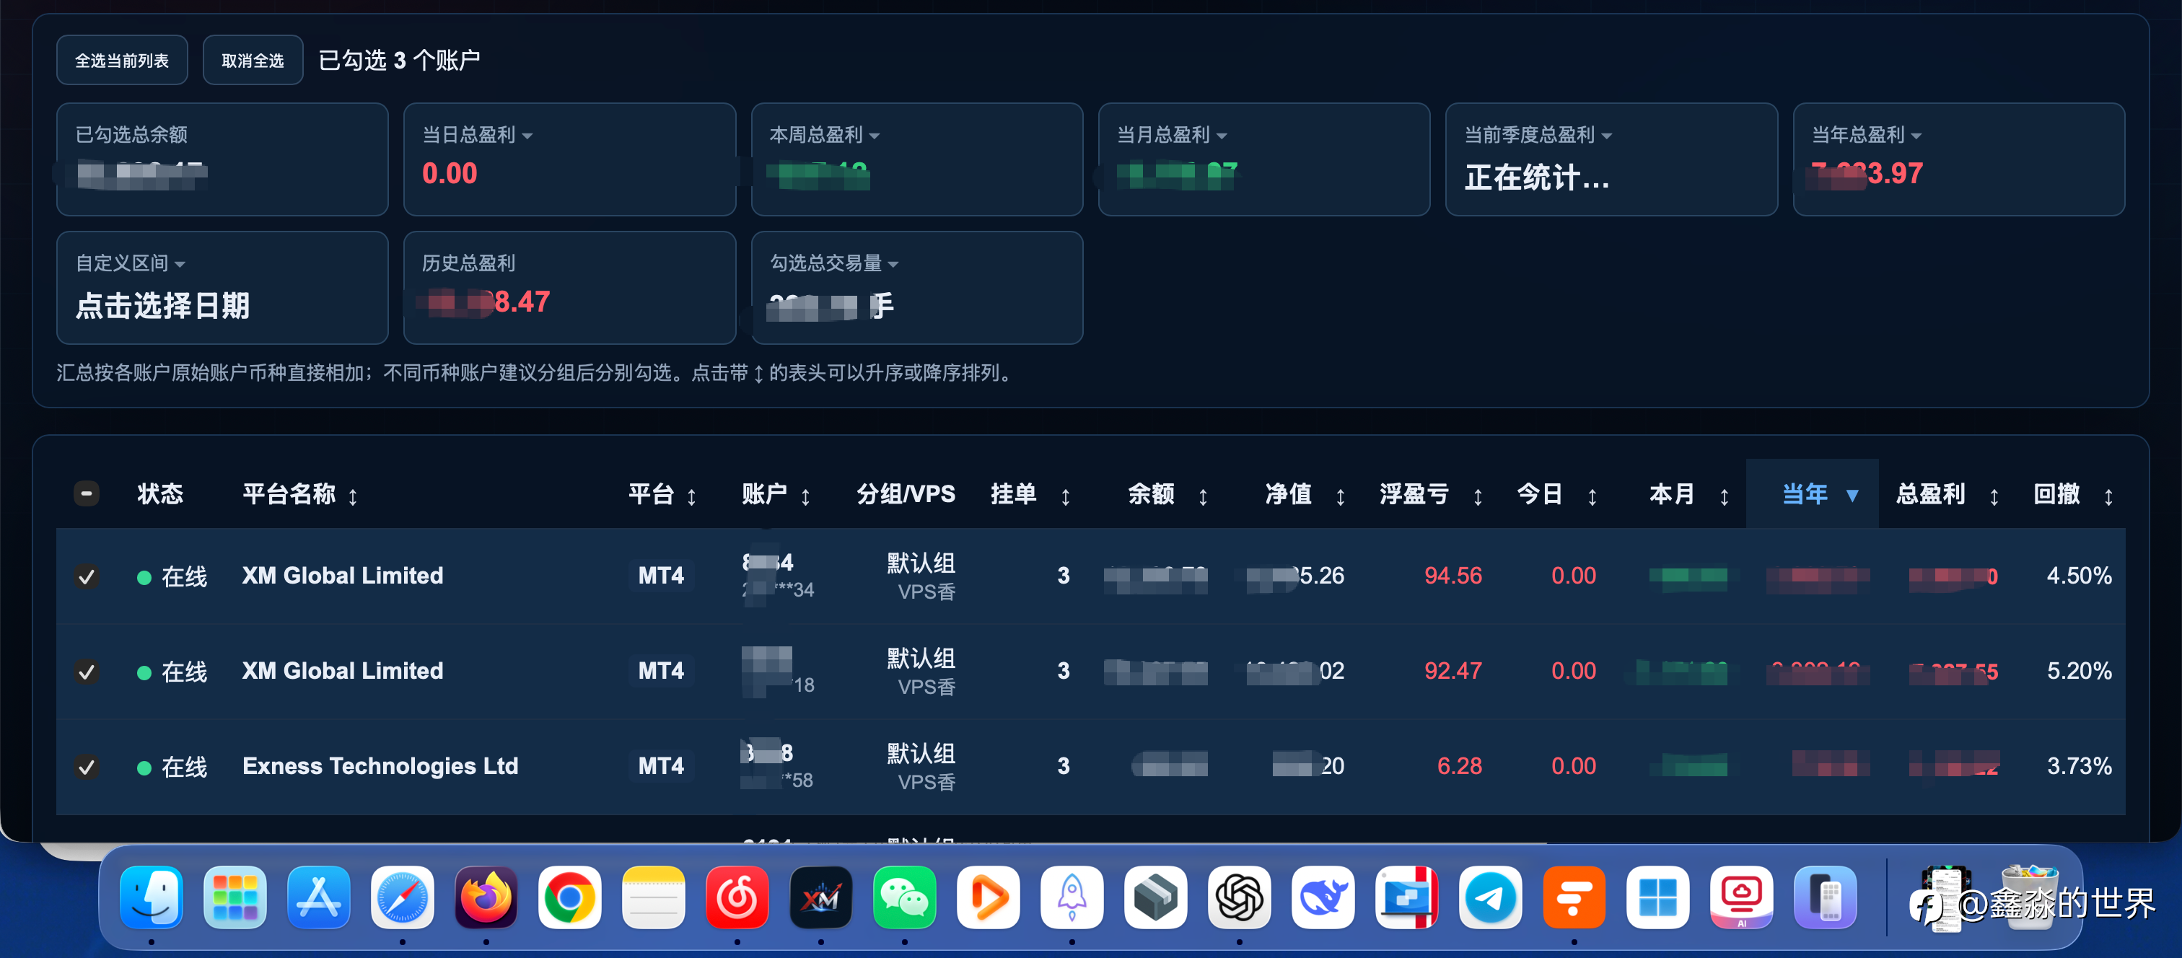Sort by 挂单 column header

tap(1031, 494)
